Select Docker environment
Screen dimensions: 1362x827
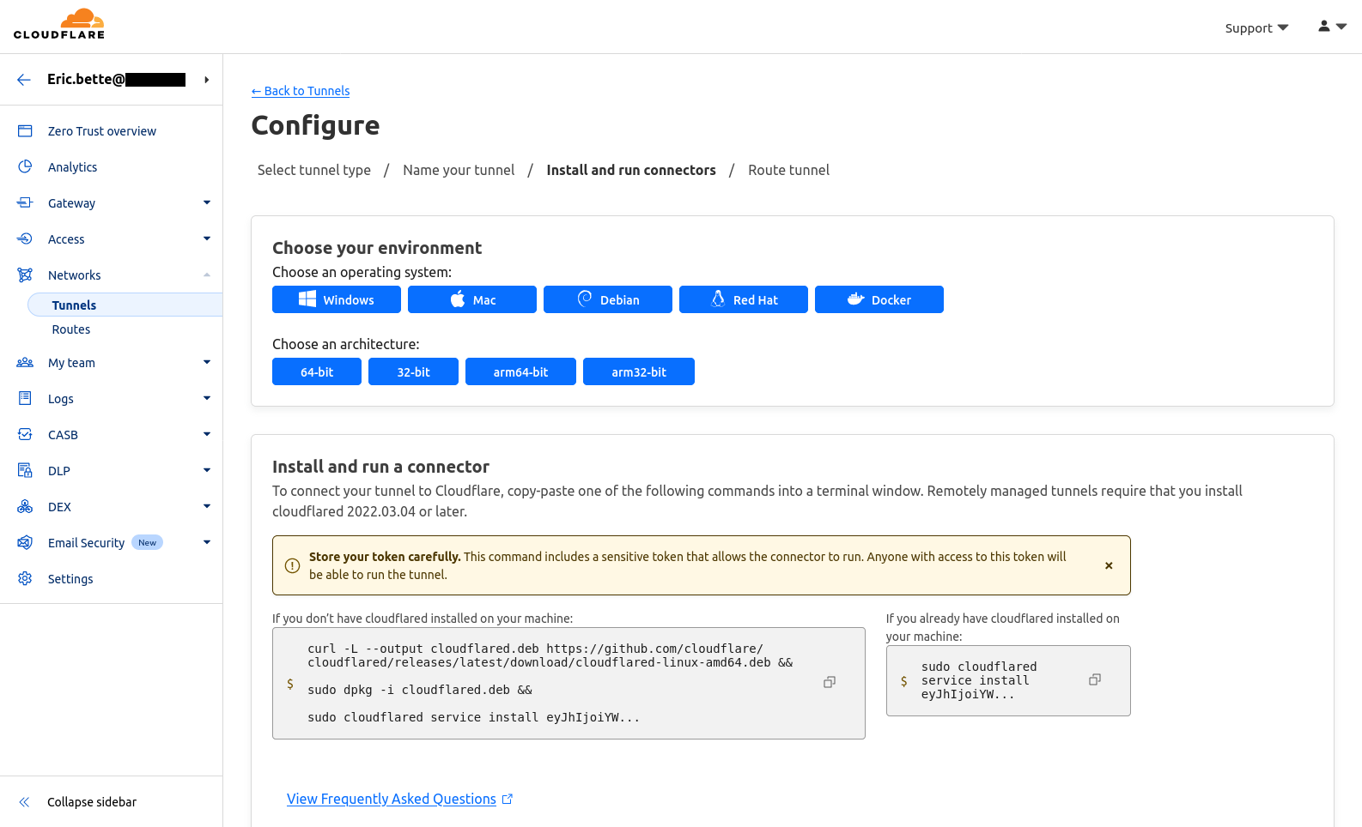(x=879, y=299)
